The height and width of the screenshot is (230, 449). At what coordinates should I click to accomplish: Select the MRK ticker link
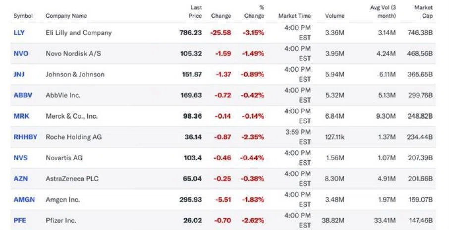(21, 116)
